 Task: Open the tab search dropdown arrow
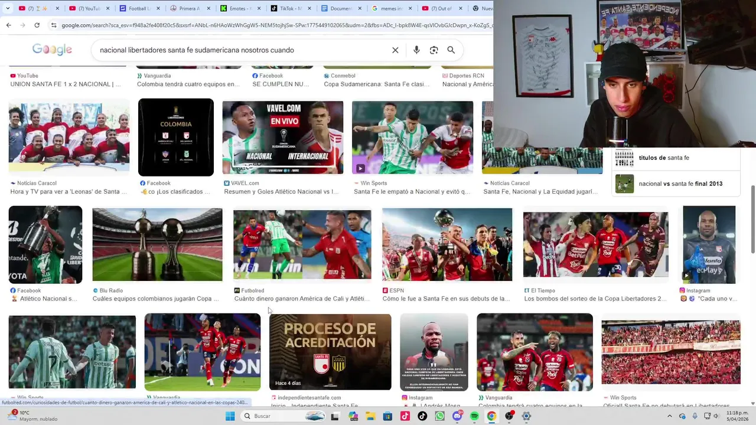coord(8,8)
